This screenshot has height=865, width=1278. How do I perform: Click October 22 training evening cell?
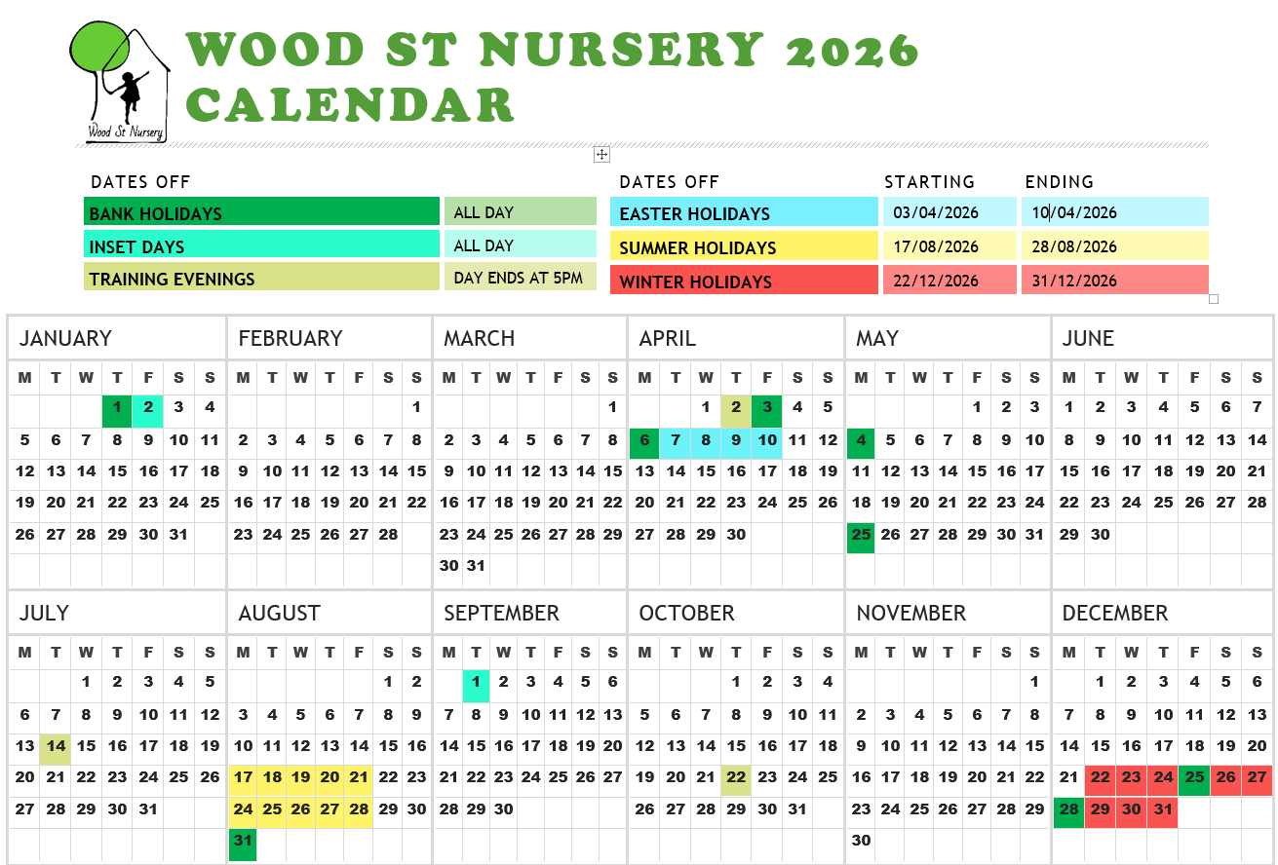coord(736,781)
